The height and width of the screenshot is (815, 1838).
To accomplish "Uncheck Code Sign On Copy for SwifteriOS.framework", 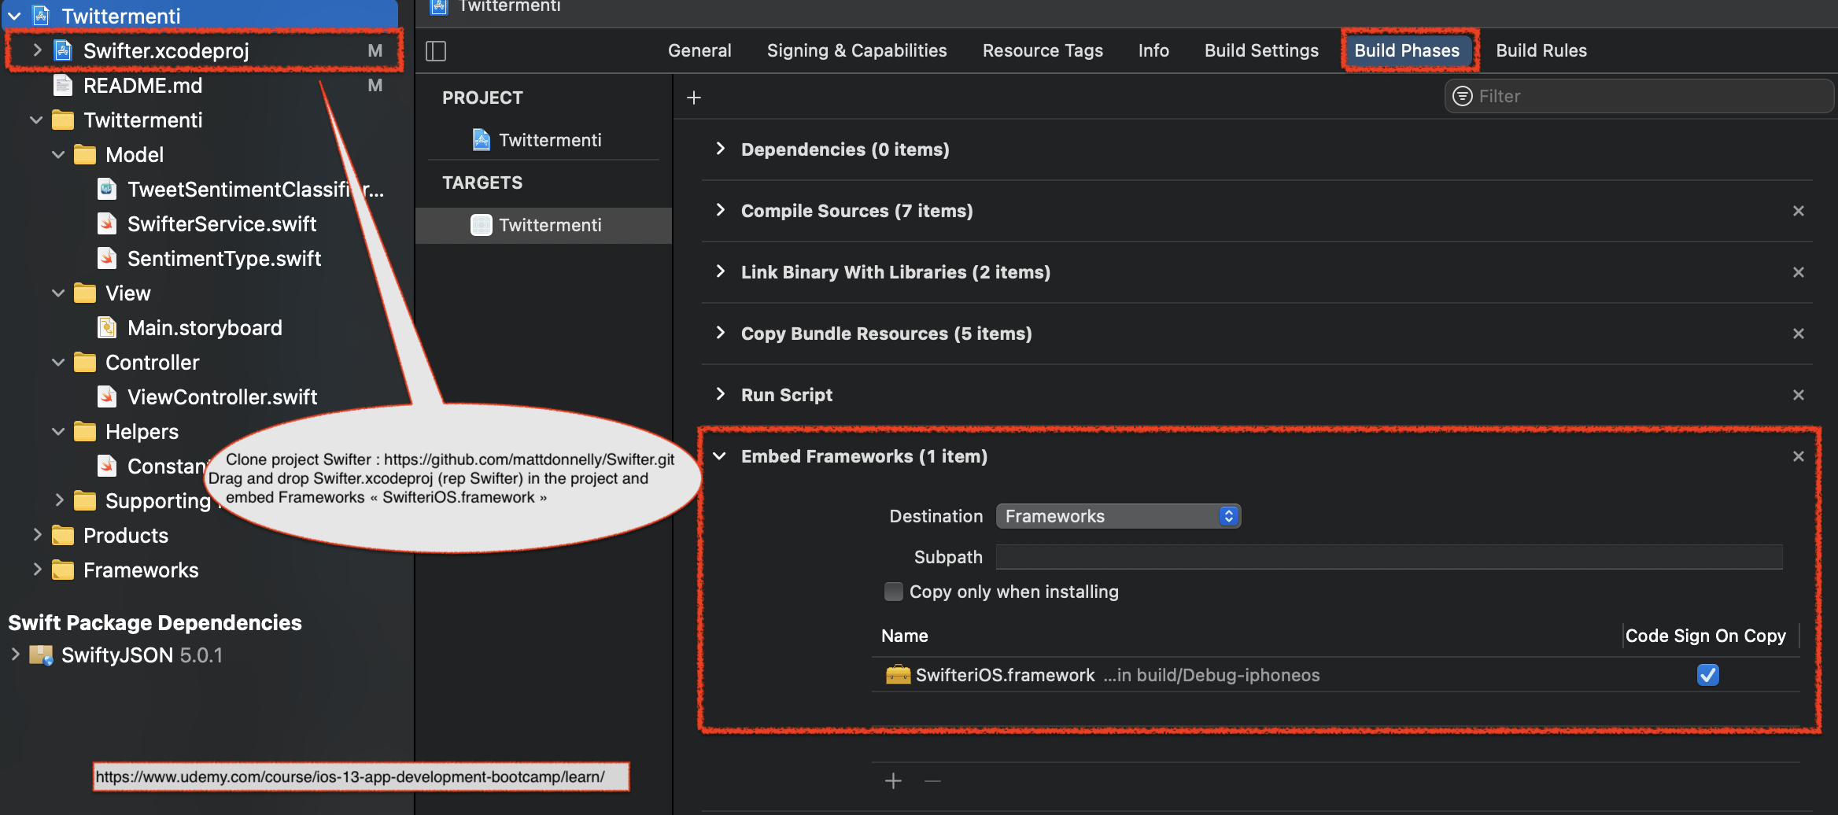I will tap(1708, 675).
